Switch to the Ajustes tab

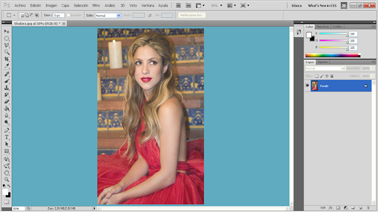(x=322, y=62)
